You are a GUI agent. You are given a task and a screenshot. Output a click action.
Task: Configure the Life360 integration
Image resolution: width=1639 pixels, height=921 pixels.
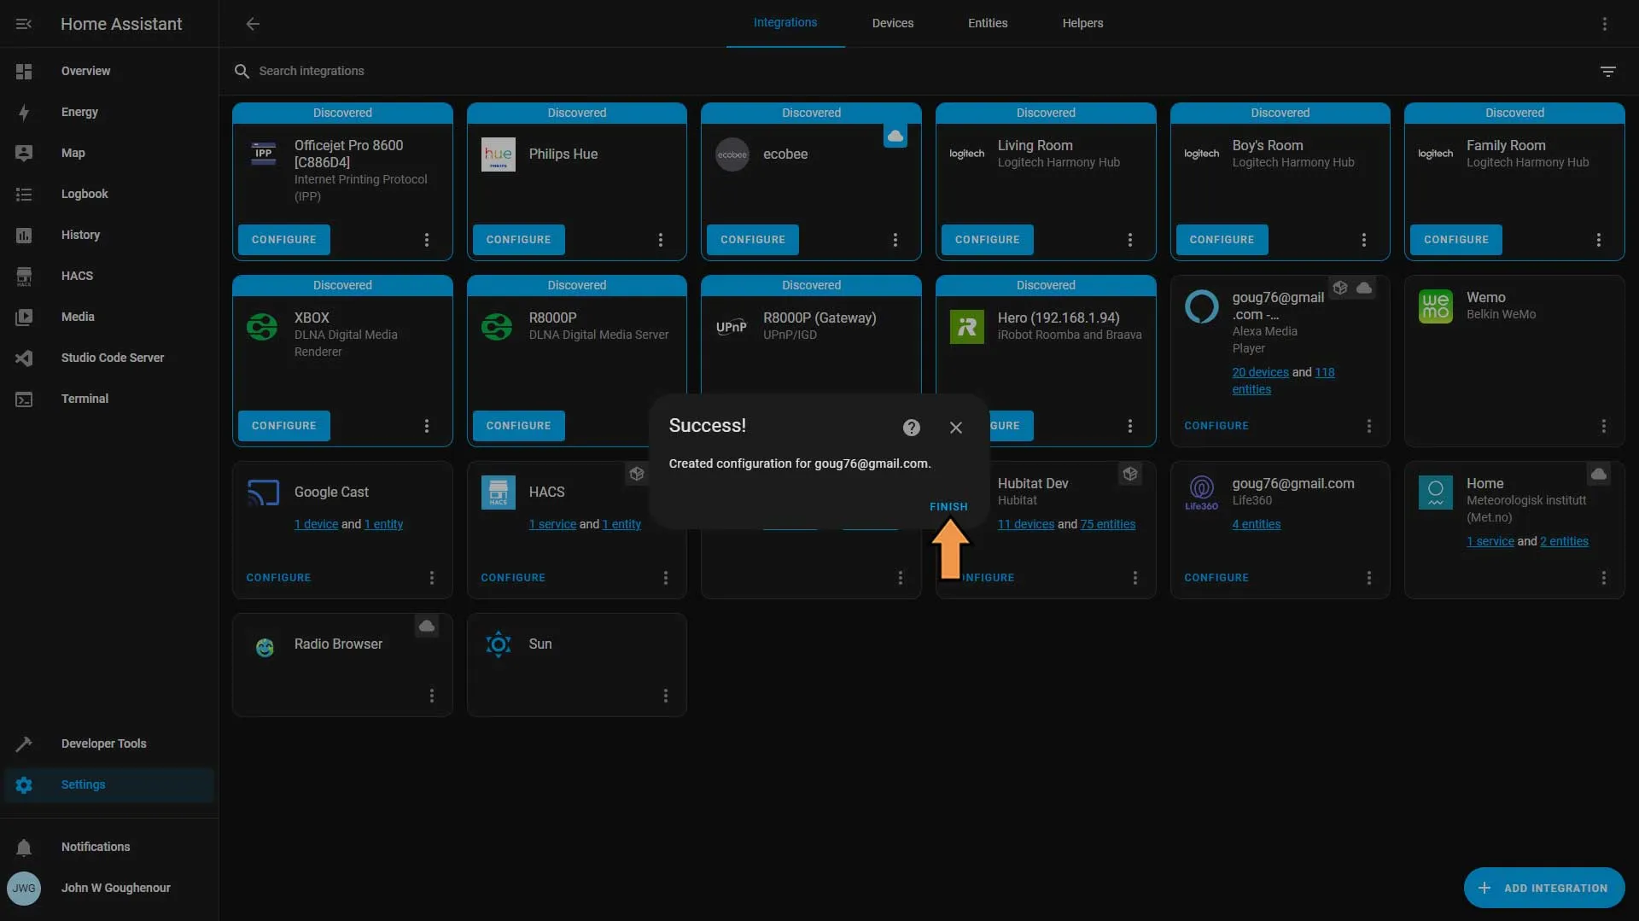(x=1216, y=578)
